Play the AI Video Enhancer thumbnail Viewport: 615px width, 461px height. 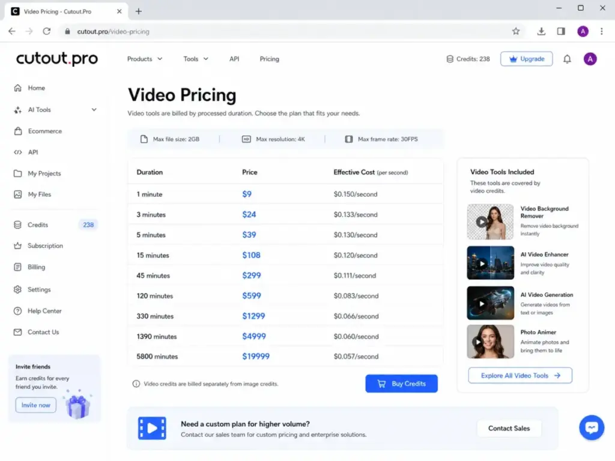point(490,263)
